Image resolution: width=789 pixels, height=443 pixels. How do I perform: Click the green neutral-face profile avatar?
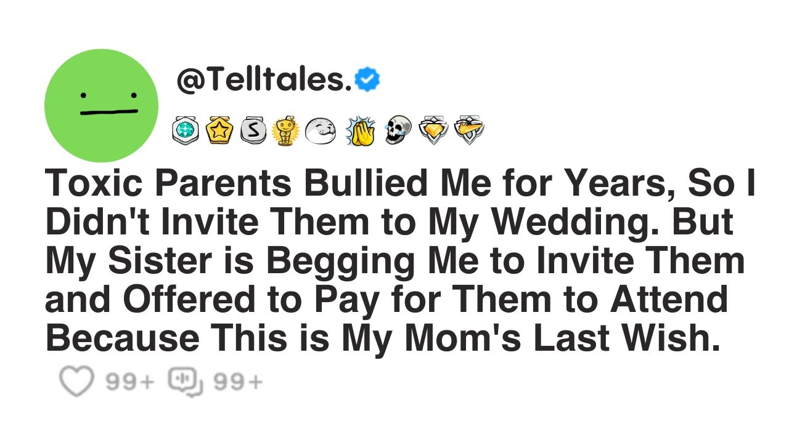[x=102, y=106]
